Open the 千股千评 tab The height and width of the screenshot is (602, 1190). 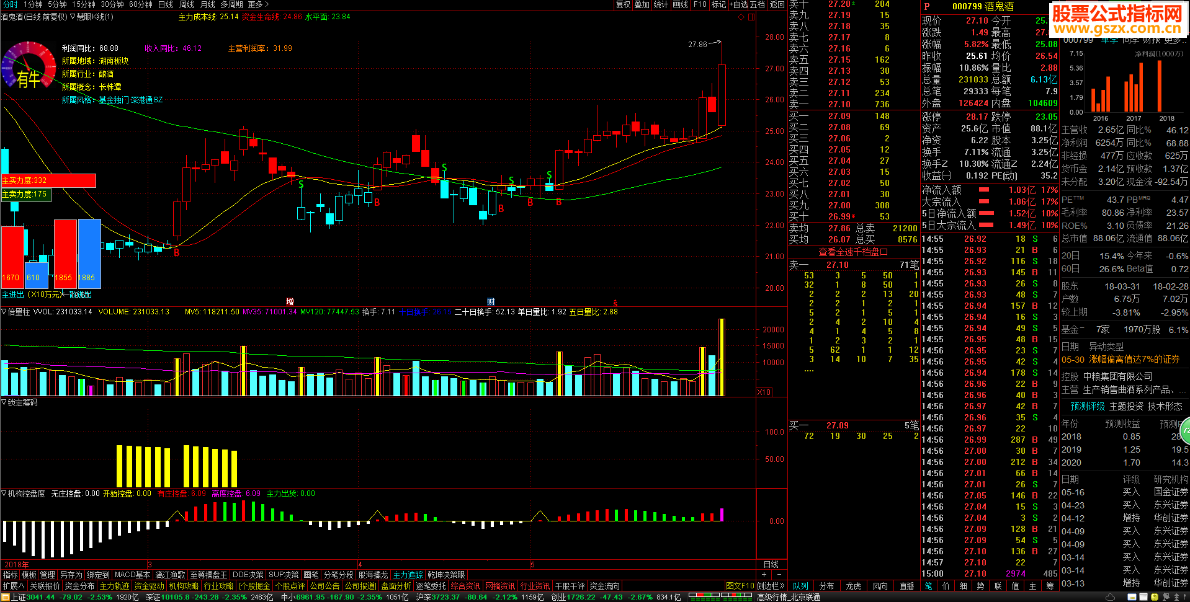[x=570, y=586]
